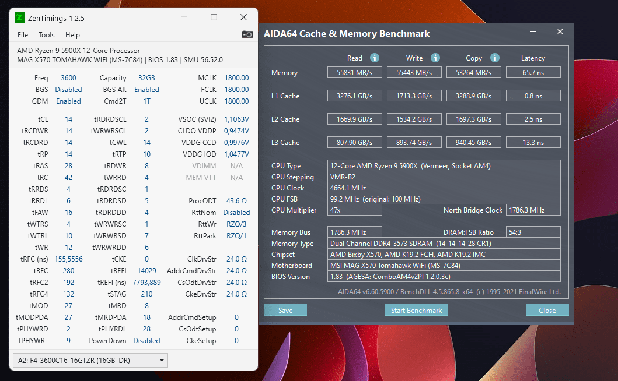
Task: Minimize the AIDA64 benchmark window
Action: pyautogui.click(x=533, y=31)
